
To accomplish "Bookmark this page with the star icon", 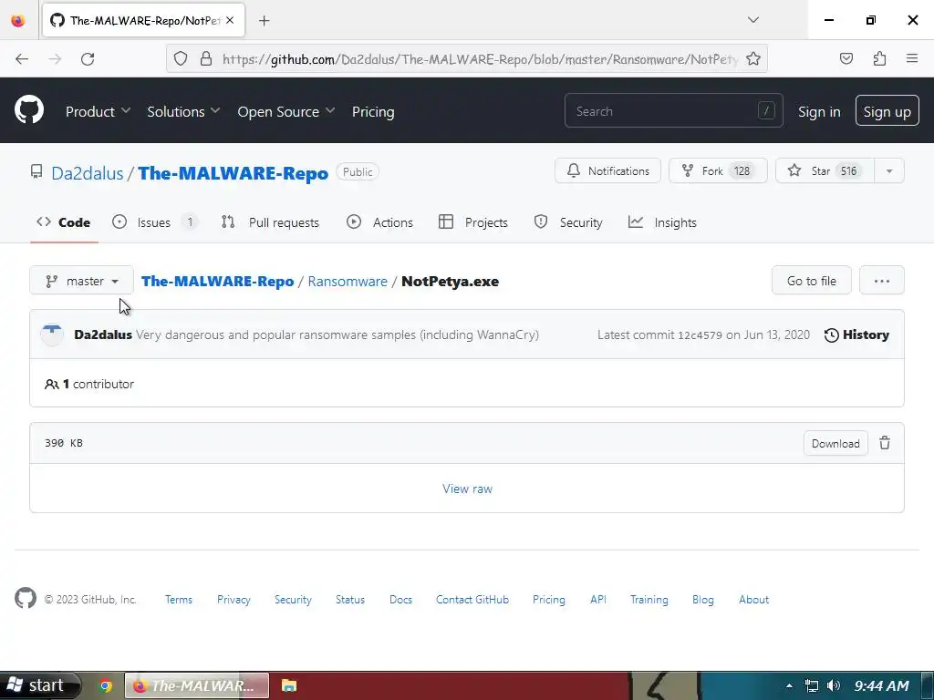I will [752, 59].
